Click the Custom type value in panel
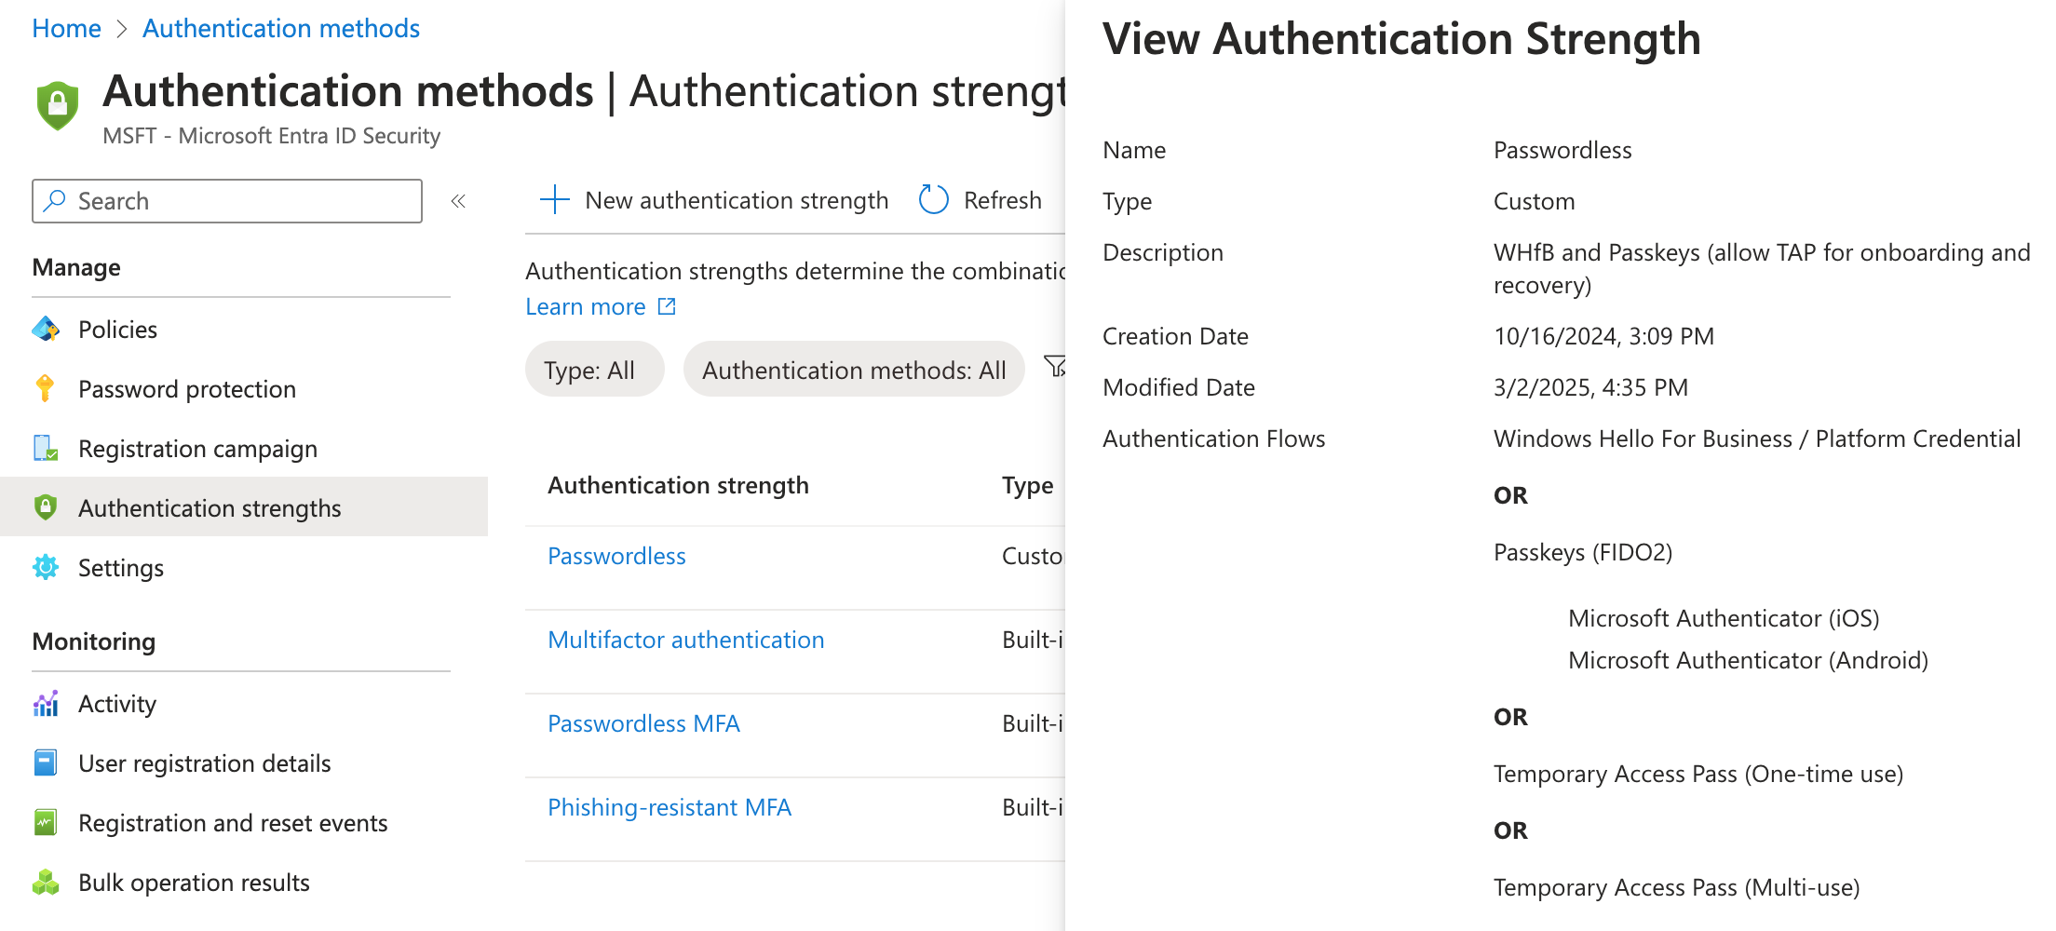 click(x=1534, y=201)
